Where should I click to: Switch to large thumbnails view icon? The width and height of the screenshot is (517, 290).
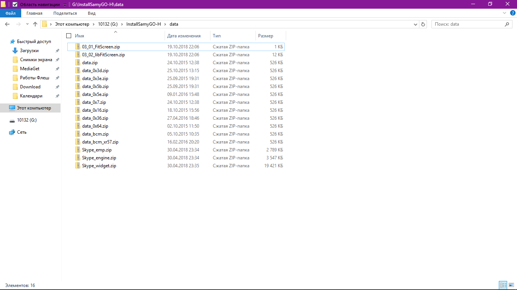point(511,285)
